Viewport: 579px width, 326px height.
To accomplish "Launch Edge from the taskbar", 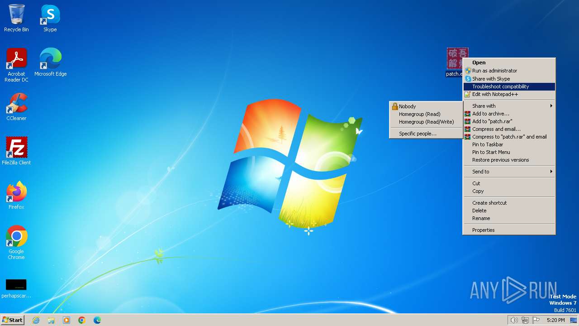I will [x=97, y=320].
